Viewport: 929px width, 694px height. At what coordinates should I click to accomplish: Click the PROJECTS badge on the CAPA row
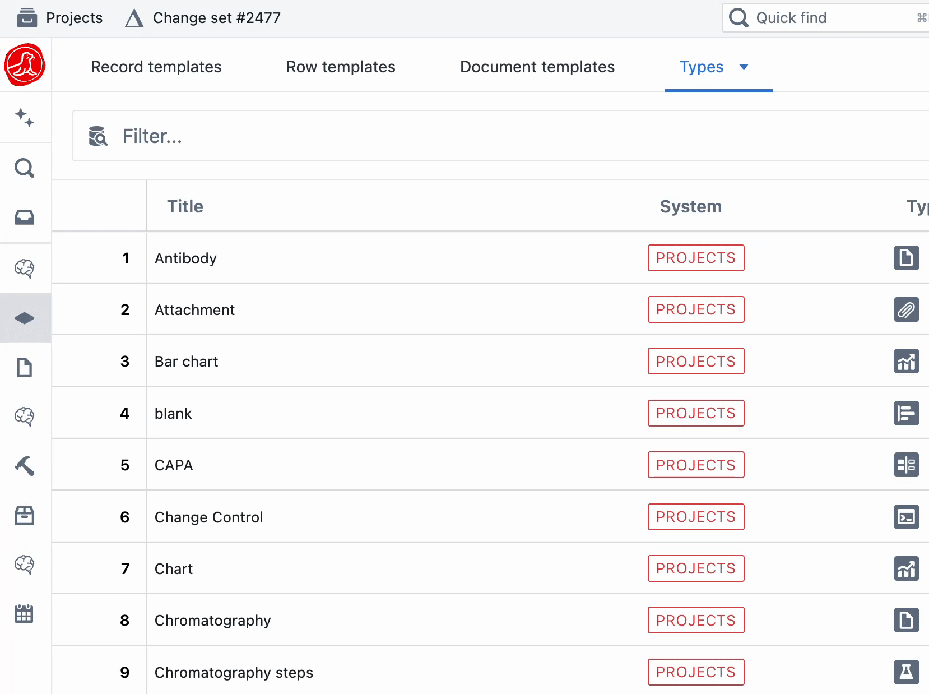tap(695, 465)
